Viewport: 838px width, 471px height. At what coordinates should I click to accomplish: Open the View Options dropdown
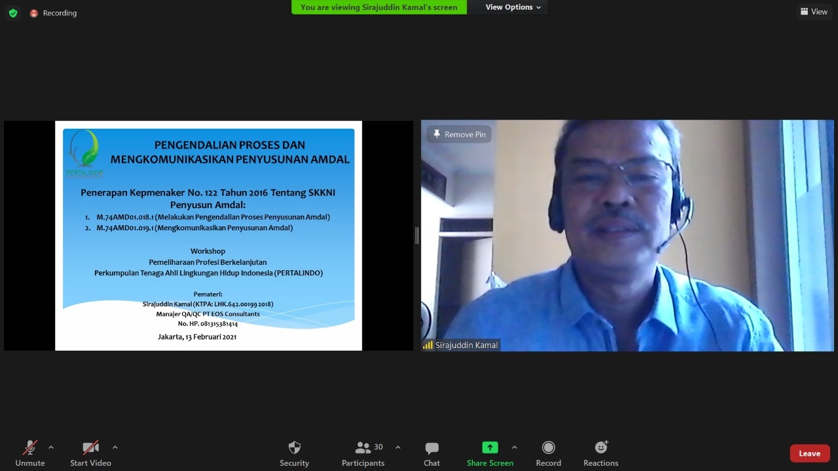[x=513, y=7]
